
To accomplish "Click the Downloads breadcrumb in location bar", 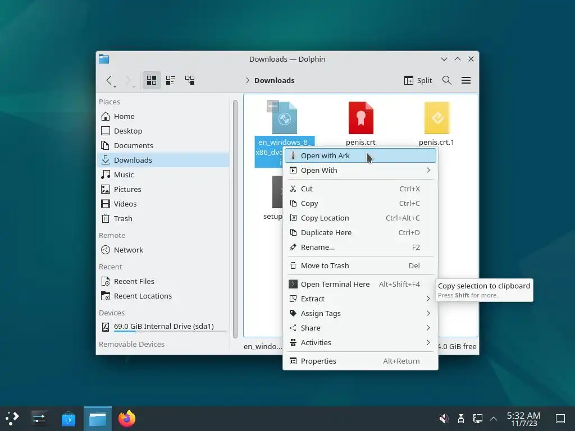I will coord(274,81).
